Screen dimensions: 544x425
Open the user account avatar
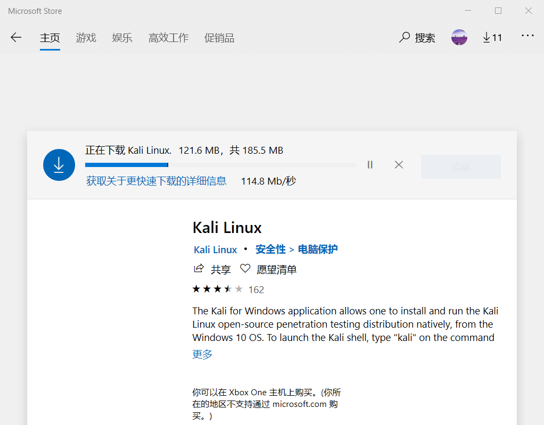click(459, 37)
